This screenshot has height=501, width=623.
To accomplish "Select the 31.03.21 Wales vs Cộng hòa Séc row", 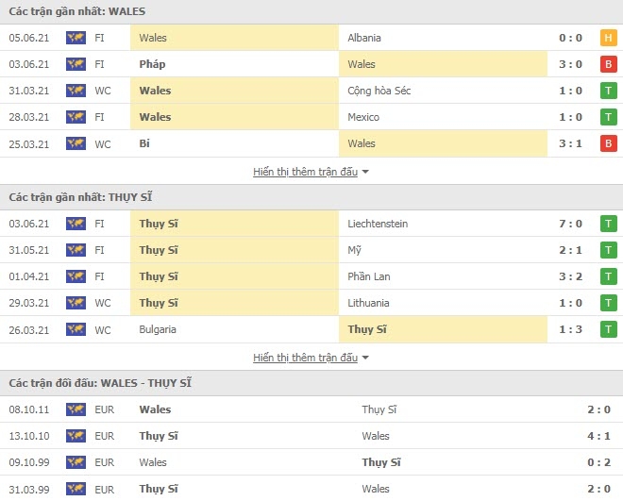I will pyautogui.click(x=311, y=91).
